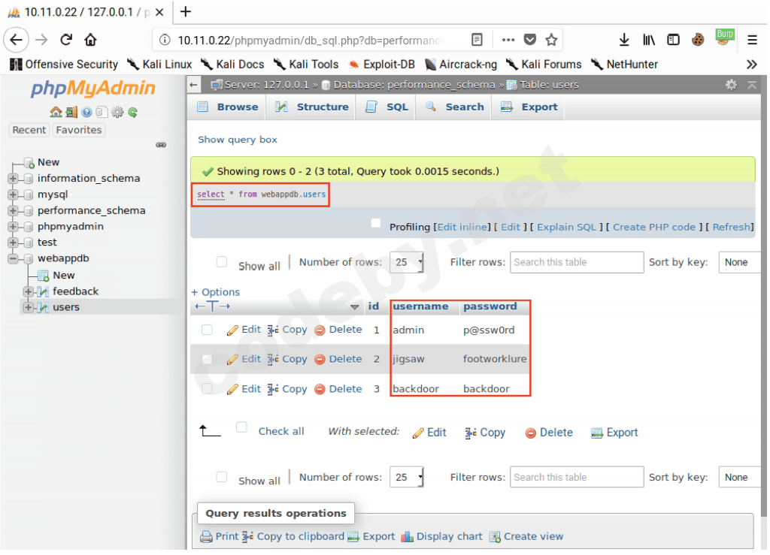Click phpMyAdmin home icon in sidebar

(56, 112)
